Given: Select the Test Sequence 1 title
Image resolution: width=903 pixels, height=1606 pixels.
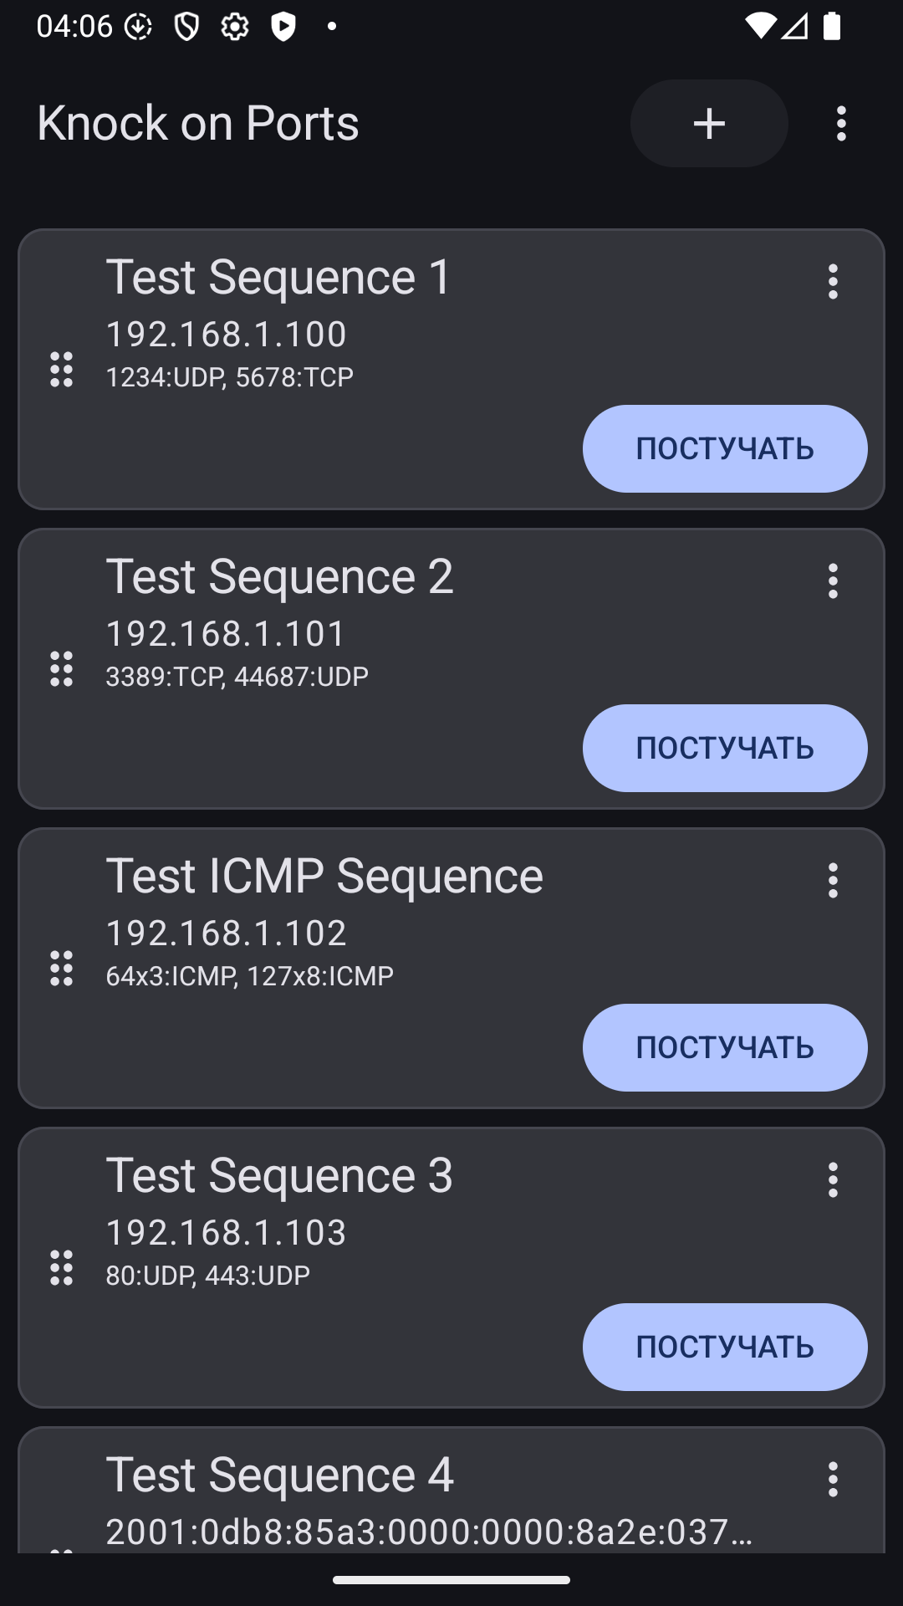Looking at the screenshot, I should (278, 277).
